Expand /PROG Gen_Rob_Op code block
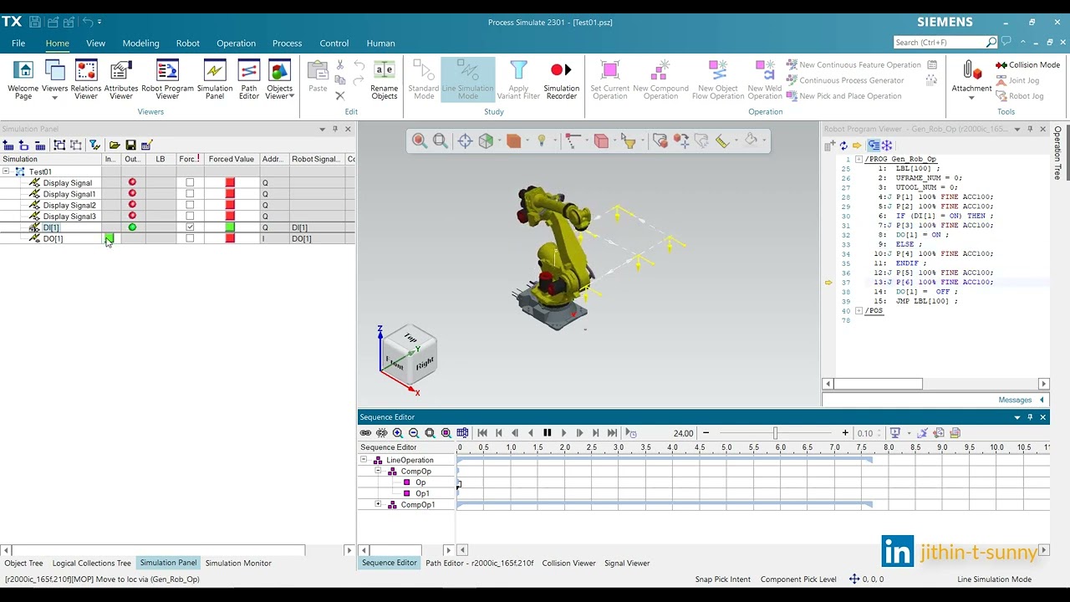Viewport: 1070px width, 602px height. click(x=859, y=159)
